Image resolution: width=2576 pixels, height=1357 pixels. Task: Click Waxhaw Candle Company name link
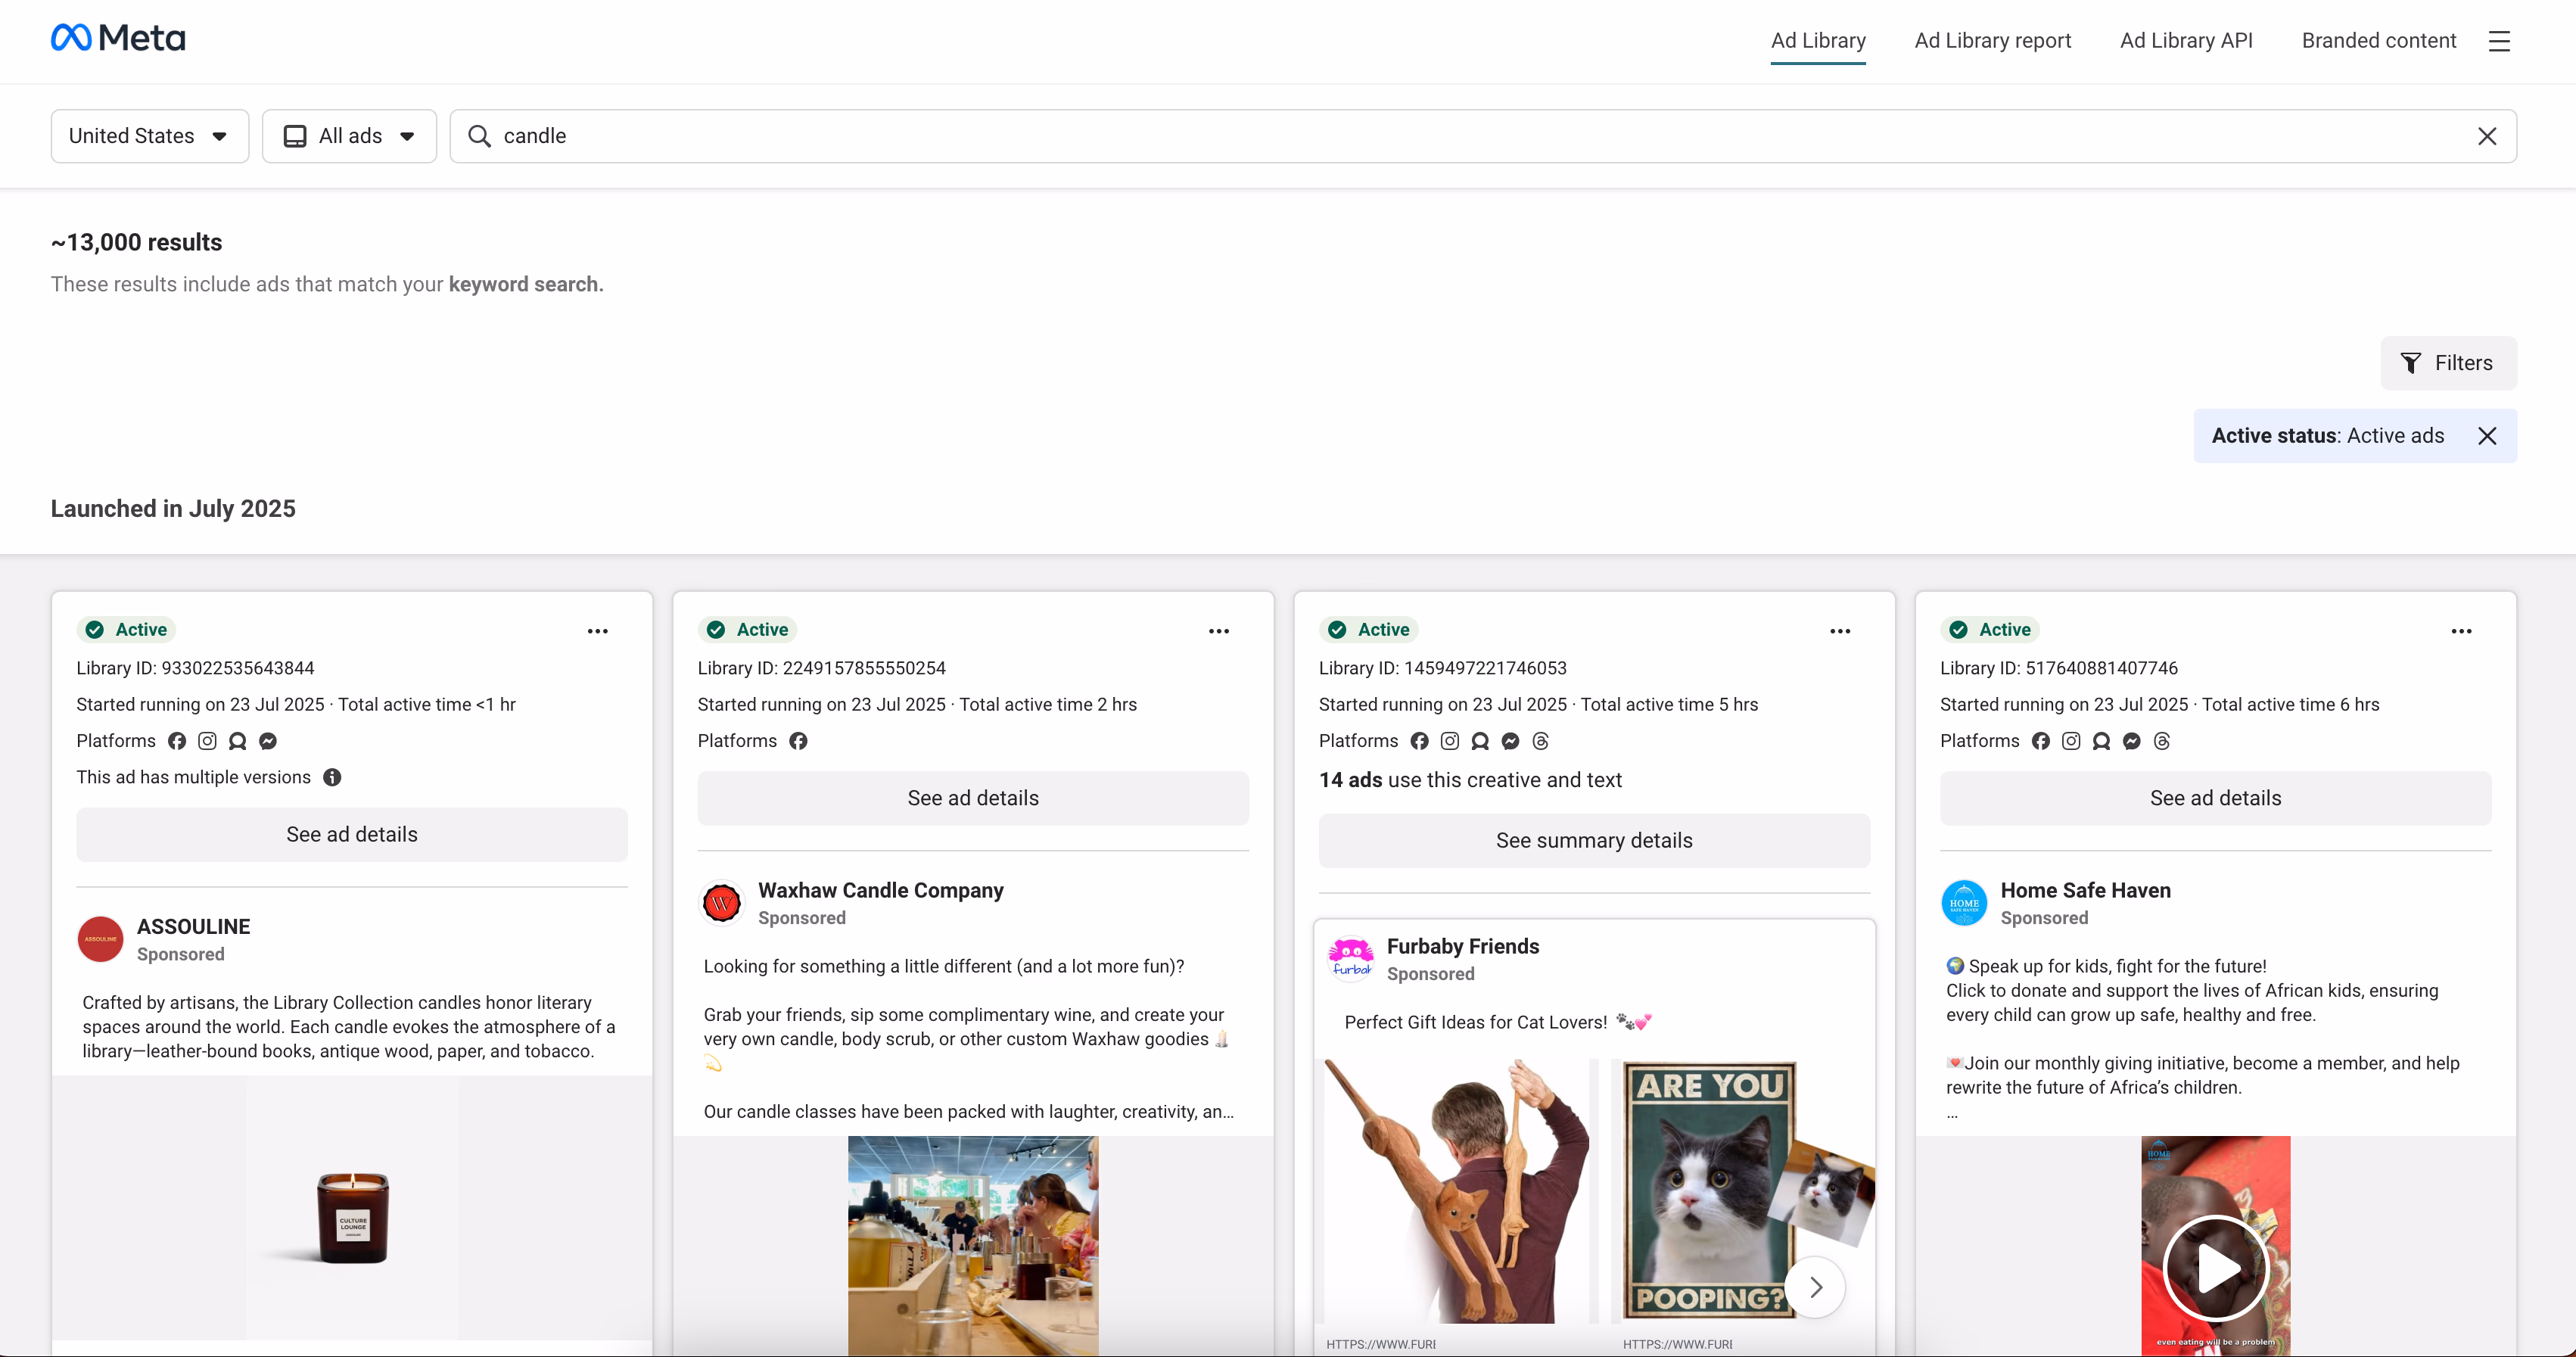880,890
